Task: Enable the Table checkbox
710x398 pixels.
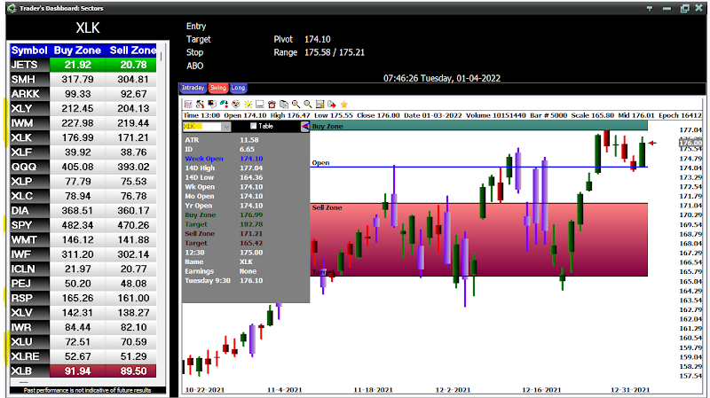Action: coord(254,126)
